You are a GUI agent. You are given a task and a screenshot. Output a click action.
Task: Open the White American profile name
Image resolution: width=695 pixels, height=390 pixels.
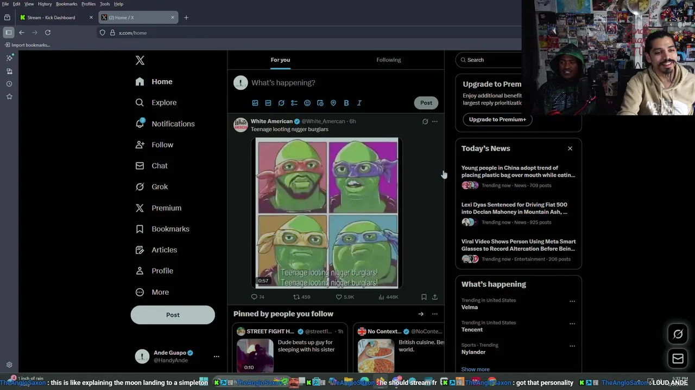tap(271, 121)
